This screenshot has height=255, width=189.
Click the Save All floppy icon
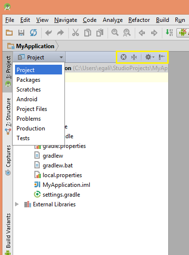pyautogui.click(x=21, y=33)
